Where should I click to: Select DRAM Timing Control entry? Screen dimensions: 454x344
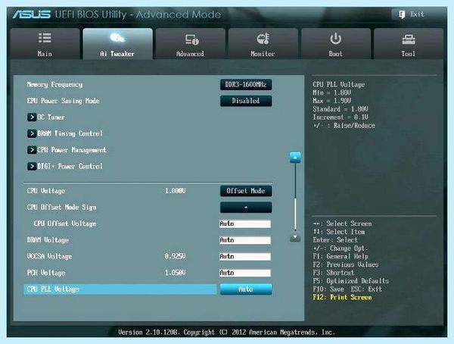click(70, 133)
